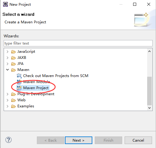The image size is (156, 148).
Task: Select the JavaScript tree label
Action: click(x=26, y=52)
